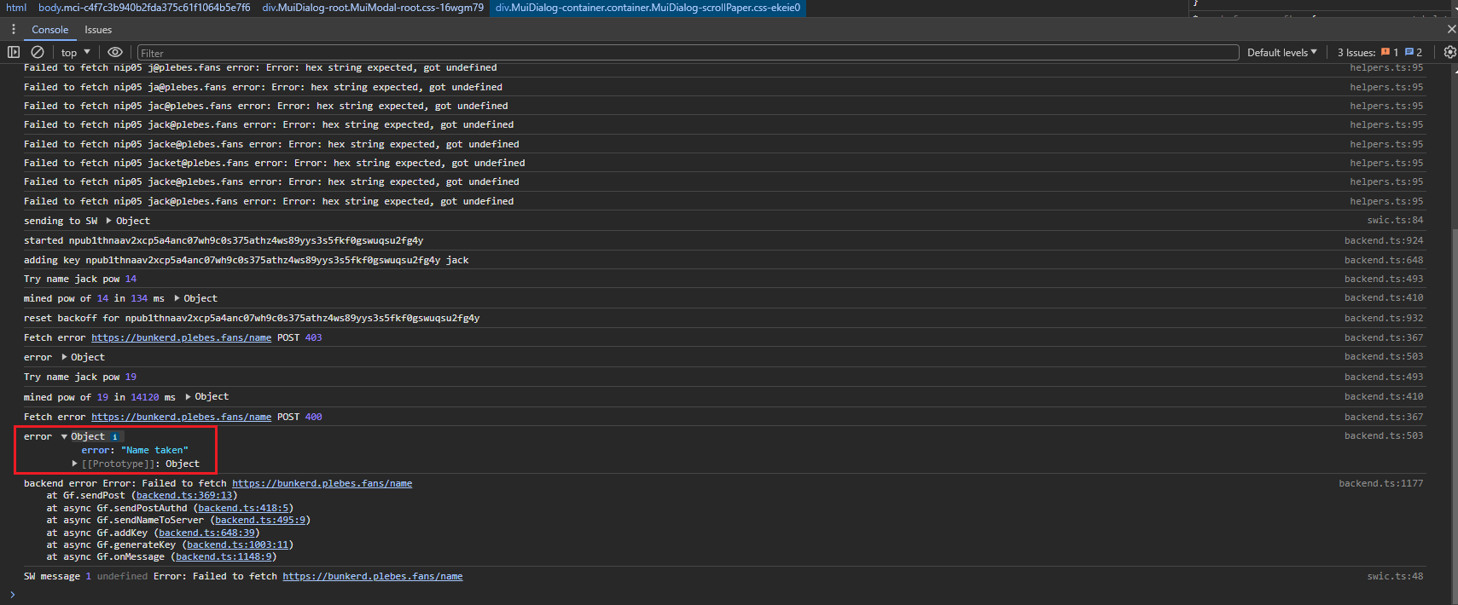Open the swic.ts:84 source link

tap(1395, 220)
